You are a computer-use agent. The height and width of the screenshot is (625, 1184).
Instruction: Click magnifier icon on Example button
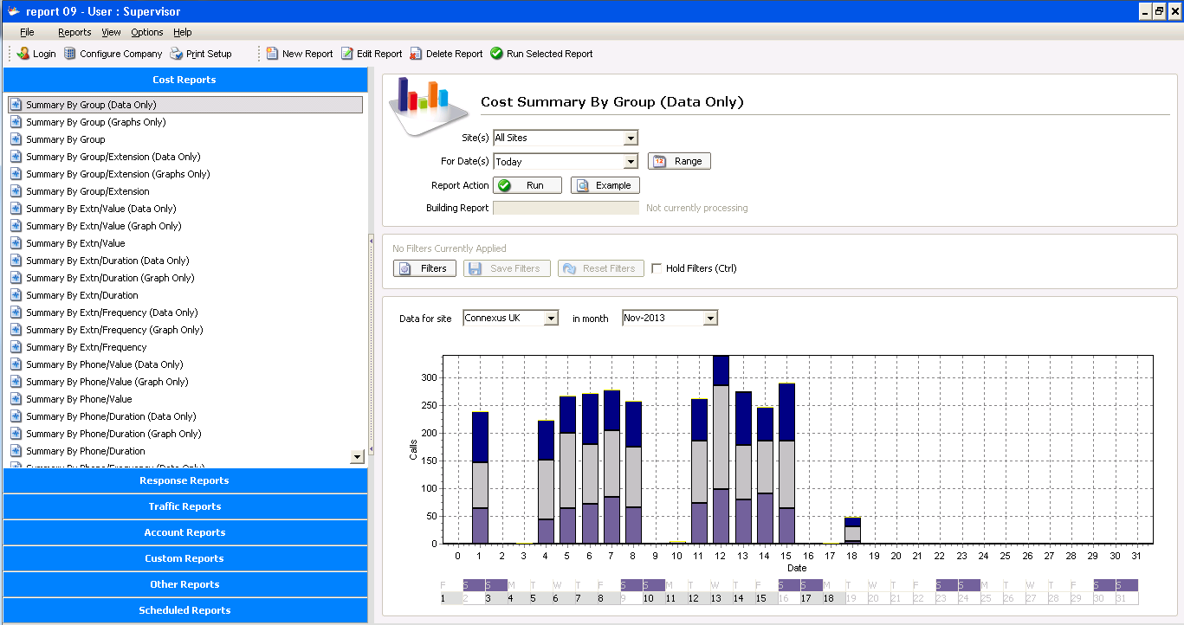(x=583, y=185)
